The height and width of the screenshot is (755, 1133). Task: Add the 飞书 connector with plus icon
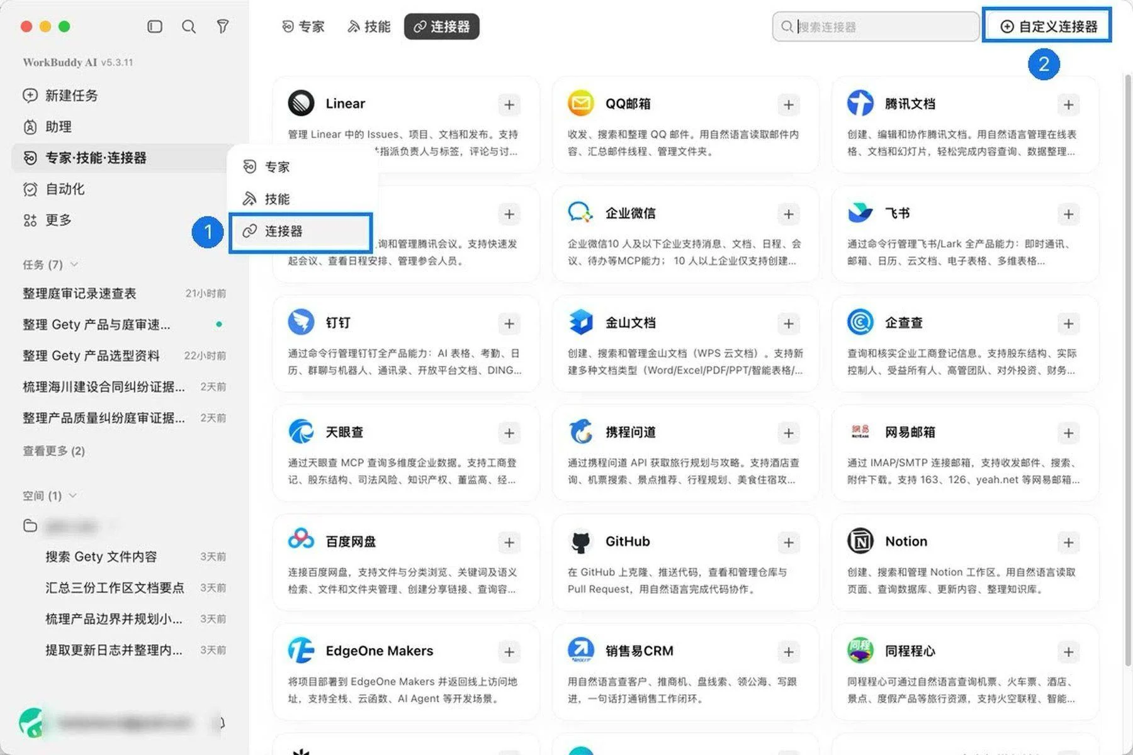pyautogui.click(x=1068, y=214)
